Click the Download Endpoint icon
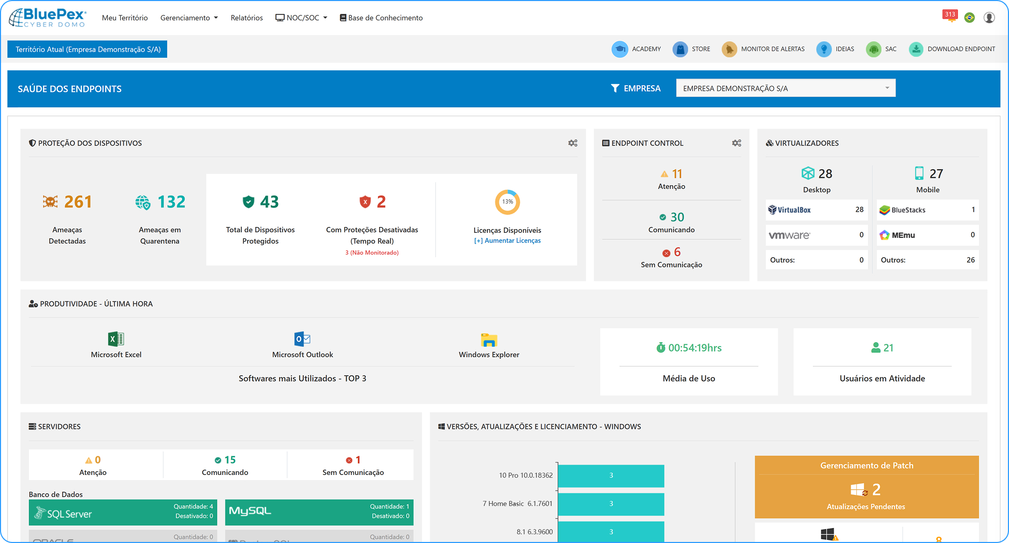Image resolution: width=1009 pixels, height=543 pixels. (916, 49)
